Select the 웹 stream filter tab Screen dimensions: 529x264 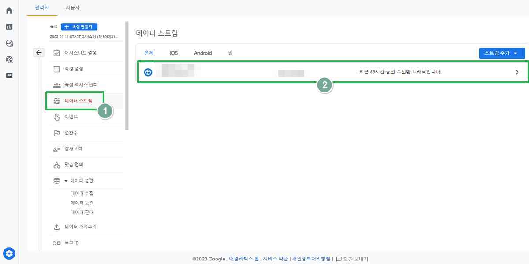click(x=230, y=53)
